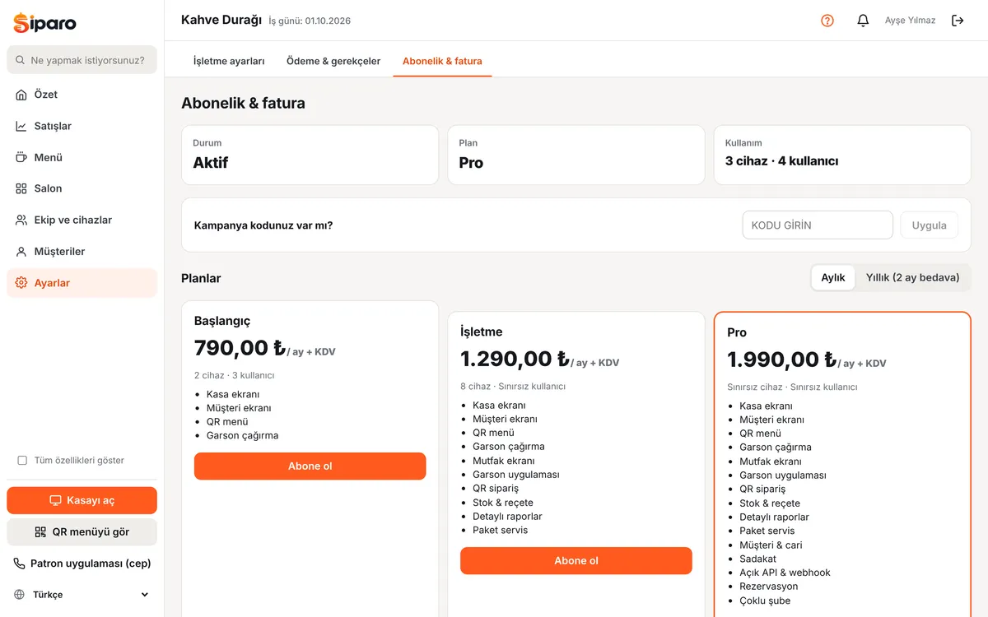The width and height of the screenshot is (988, 617).
Task: Switch to Yıllık (2 ay bedava) billing
Action: click(x=912, y=278)
